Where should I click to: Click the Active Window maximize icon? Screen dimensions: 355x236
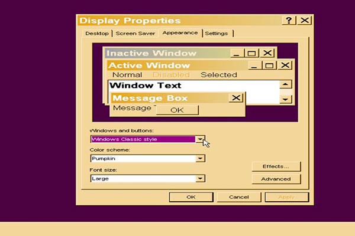pyautogui.click(x=269, y=65)
